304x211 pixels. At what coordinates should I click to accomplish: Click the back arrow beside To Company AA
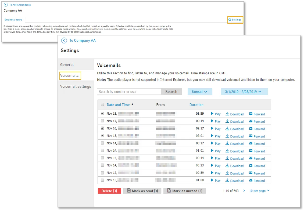pos(64,41)
